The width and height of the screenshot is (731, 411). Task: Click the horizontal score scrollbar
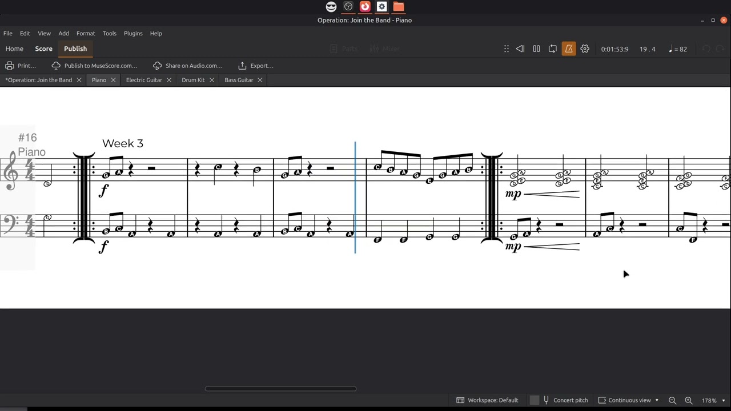tap(280, 389)
